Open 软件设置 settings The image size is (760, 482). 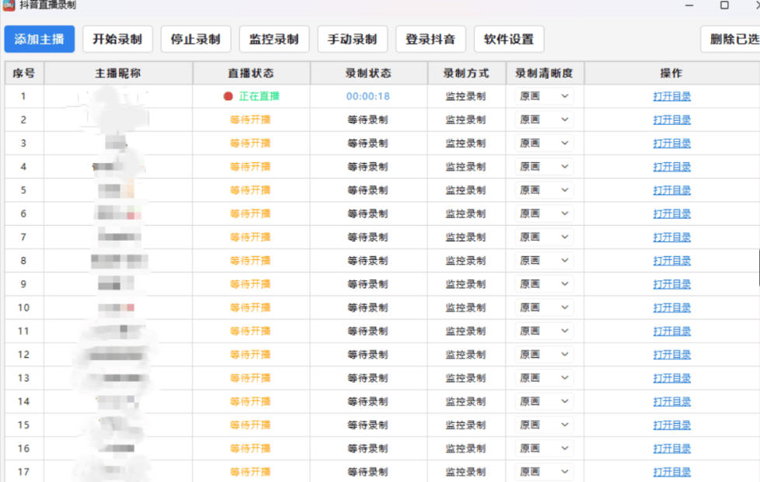(509, 40)
